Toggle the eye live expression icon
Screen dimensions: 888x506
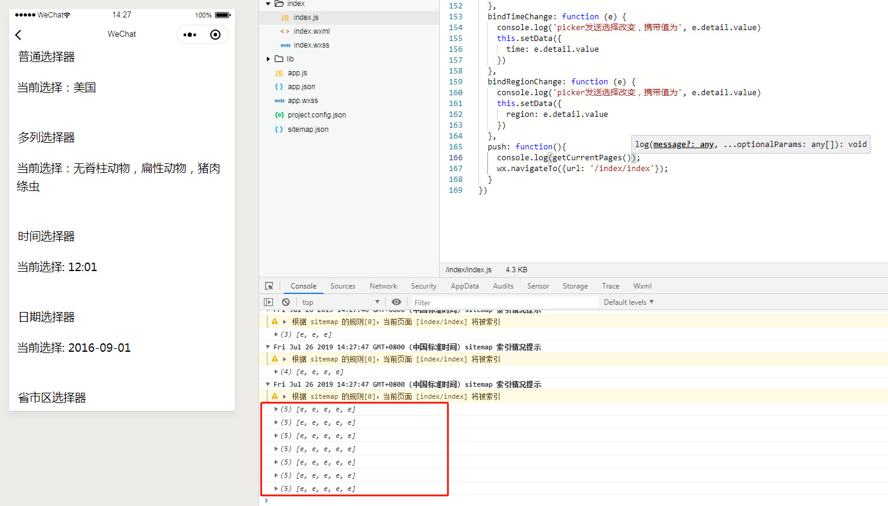coord(396,302)
